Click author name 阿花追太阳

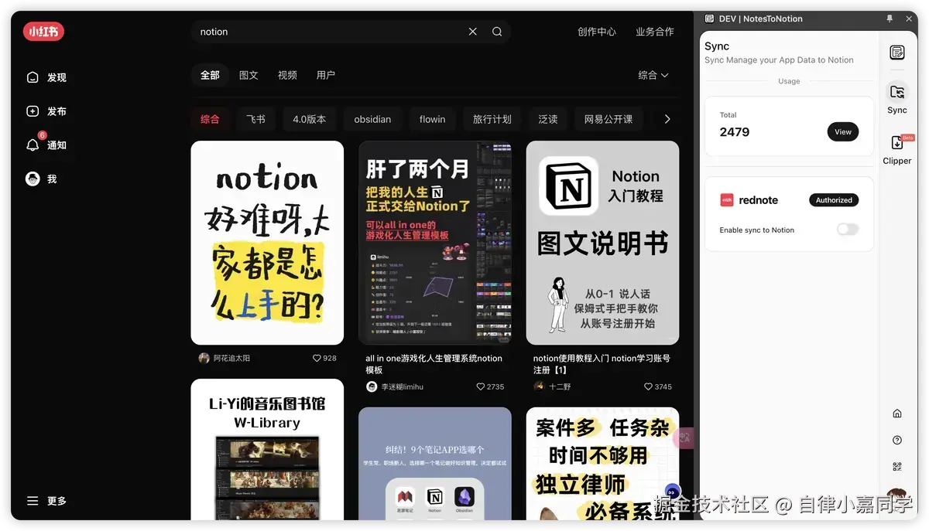231,359
